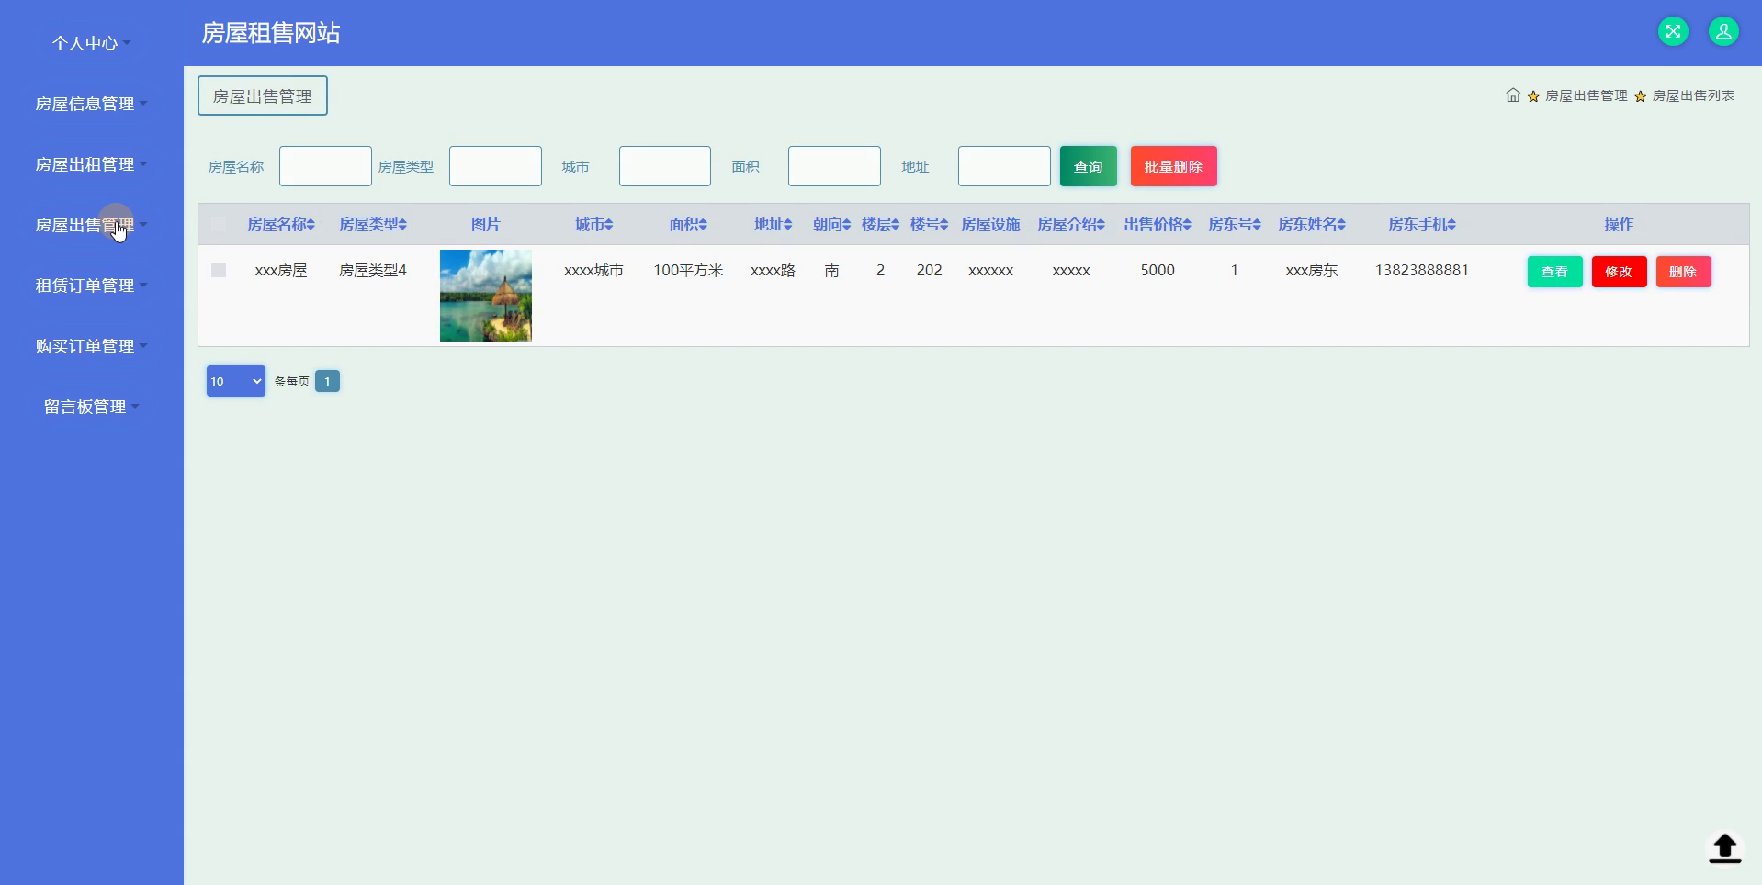Expand the 房屋信息管理 sidebar menu
Screen dimensions: 1762x885
pyautogui.click(x=91, y=104)
